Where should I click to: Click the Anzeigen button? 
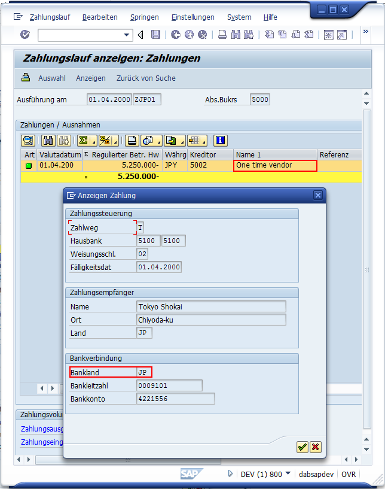coord(91,78)
